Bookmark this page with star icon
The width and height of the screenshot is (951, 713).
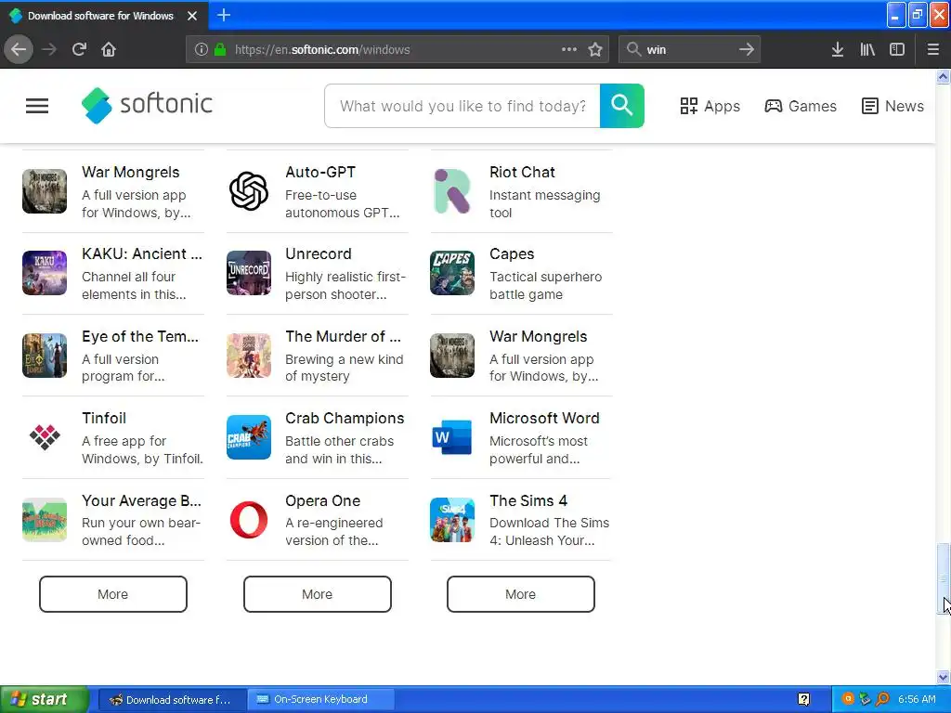pos(595,50)
